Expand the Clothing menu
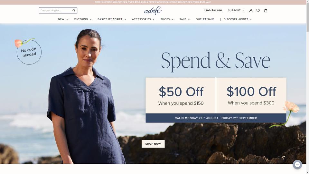 point(83,19)
